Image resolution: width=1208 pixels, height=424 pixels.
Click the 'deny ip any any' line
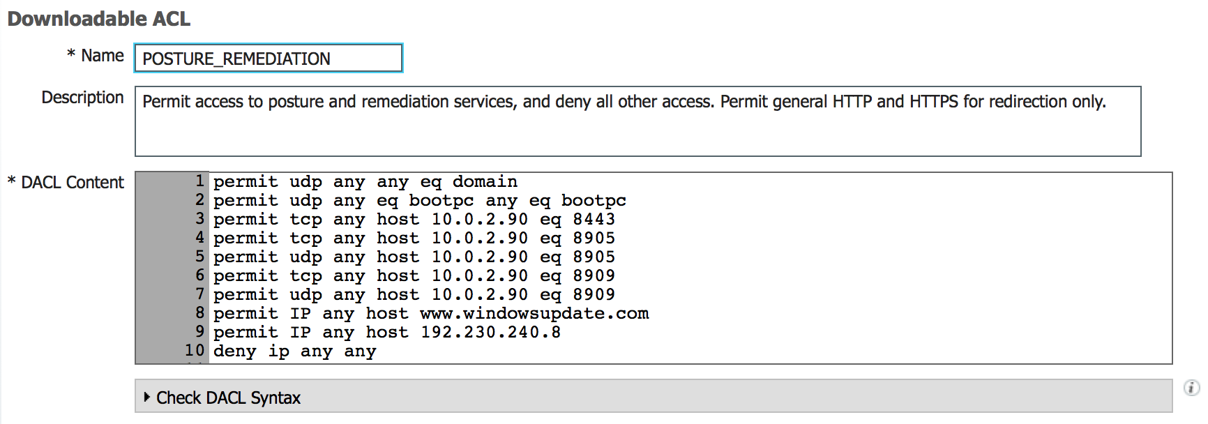(294, 351)
